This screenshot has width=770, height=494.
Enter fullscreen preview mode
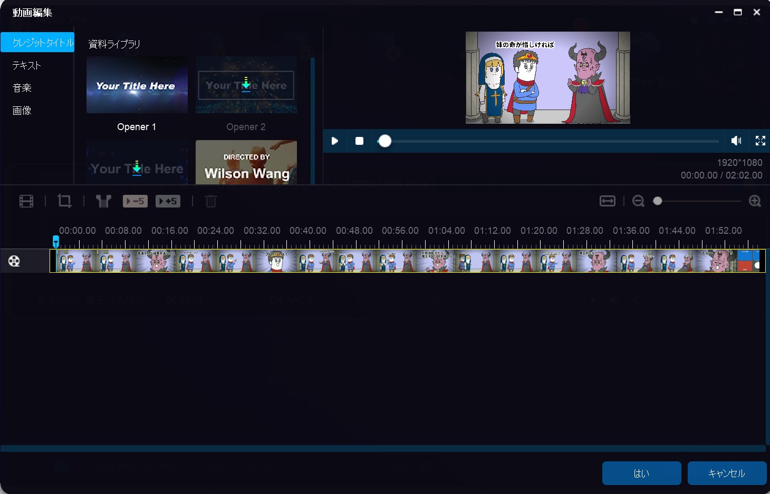pyautogui.click(x=760, y=141)
